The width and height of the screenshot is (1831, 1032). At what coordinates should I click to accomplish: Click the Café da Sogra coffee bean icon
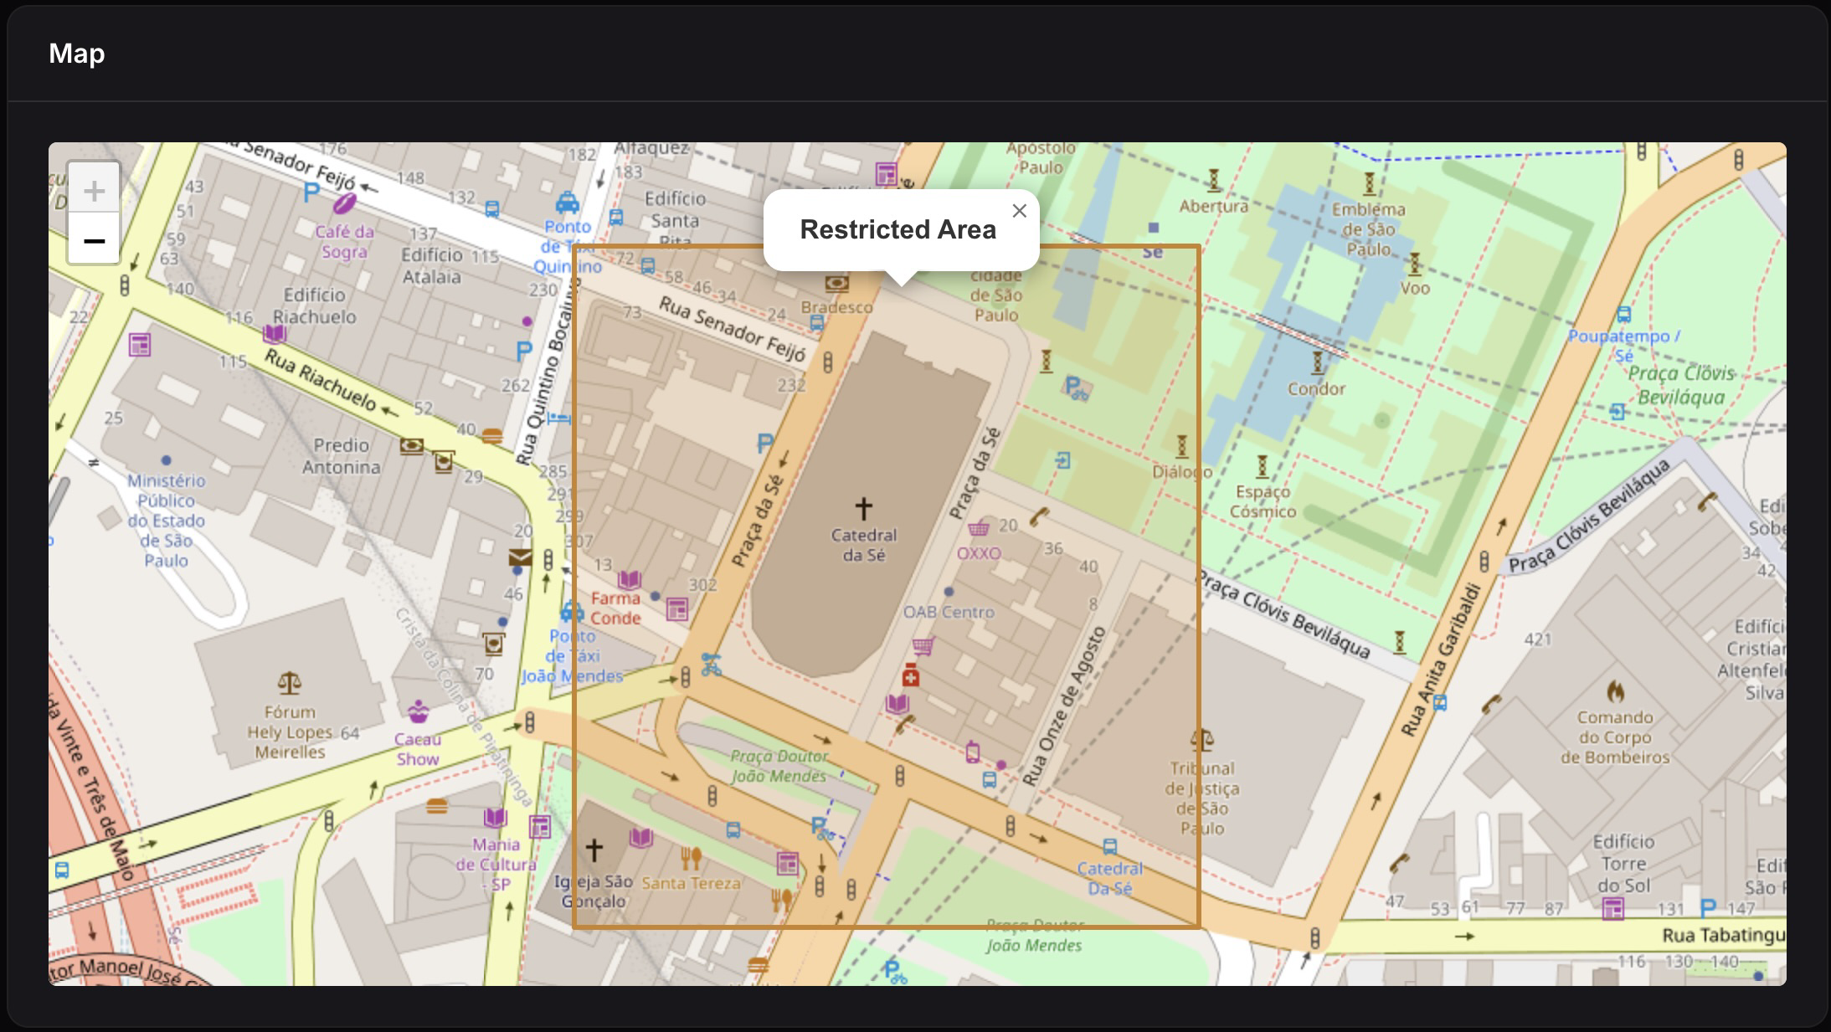pyautogui.click(x=345, y=203)
